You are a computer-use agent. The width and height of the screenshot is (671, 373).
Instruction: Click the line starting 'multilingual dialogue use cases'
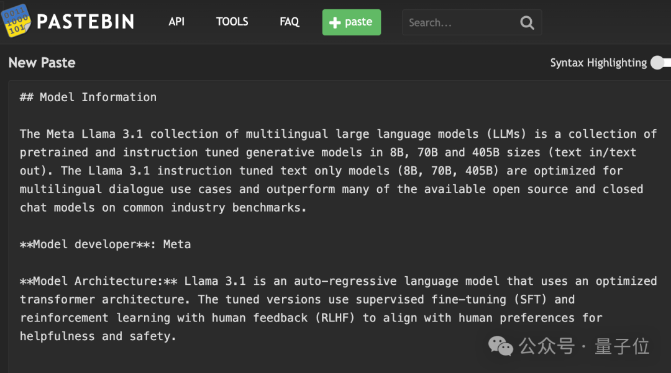pos(332,189)
